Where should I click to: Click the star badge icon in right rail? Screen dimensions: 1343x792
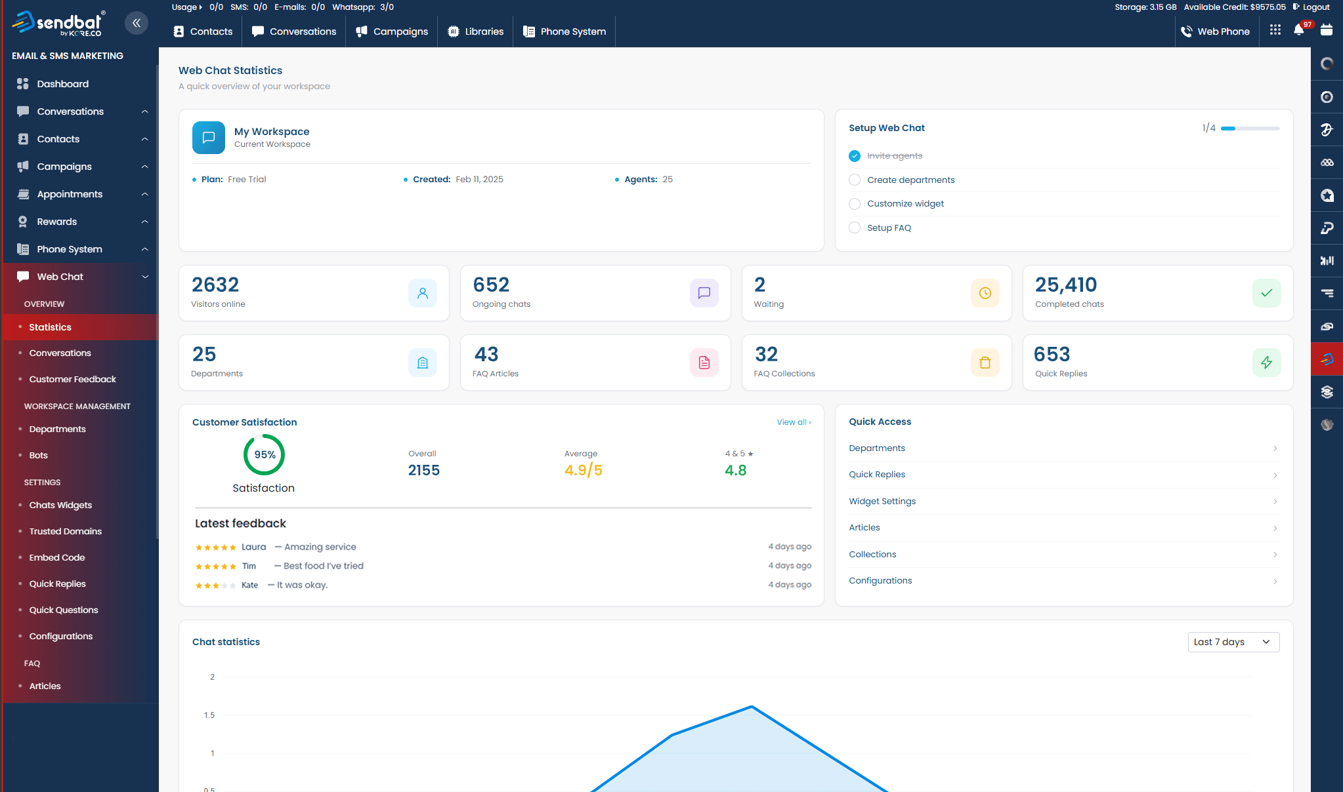coord(1327,195)
